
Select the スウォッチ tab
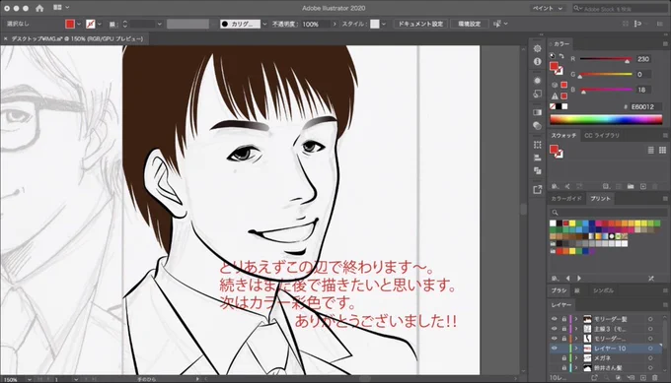(563, 135)
